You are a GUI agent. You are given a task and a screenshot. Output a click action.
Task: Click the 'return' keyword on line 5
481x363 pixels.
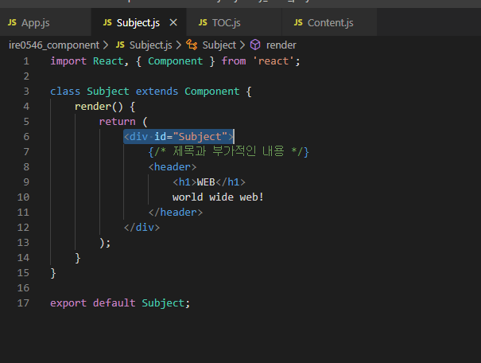coord(117,122)
